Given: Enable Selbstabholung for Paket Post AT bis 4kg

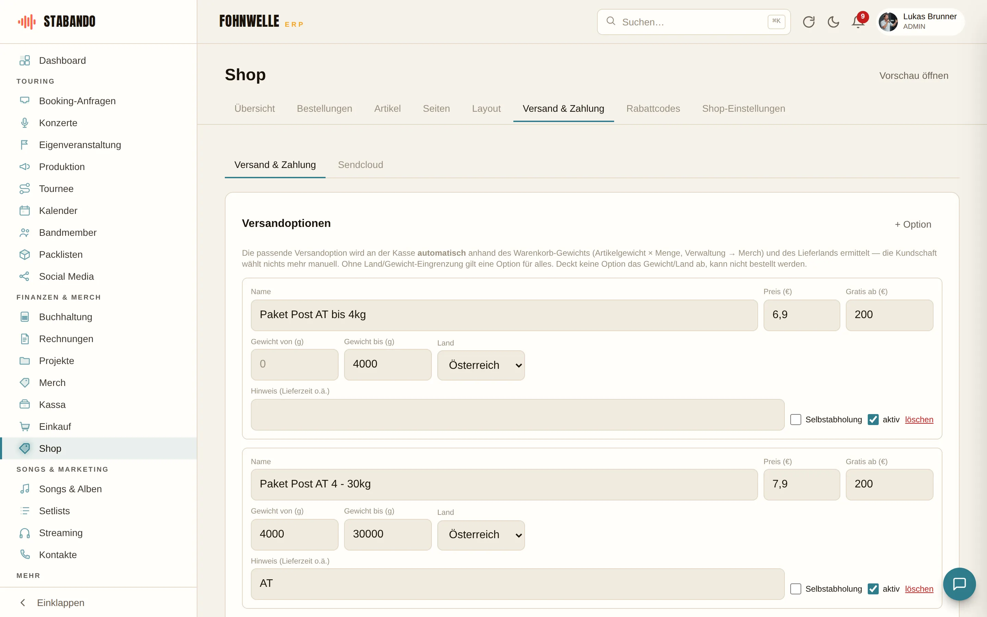Looking at the screenshot, I should [x=795, y=420].
